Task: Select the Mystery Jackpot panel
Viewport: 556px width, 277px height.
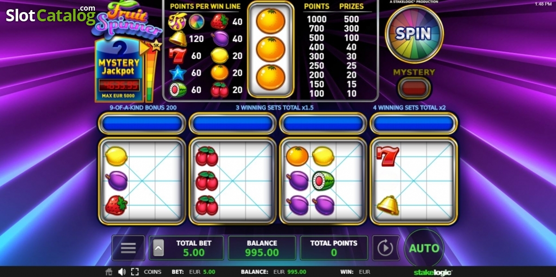Action: (x=119, y=70)
